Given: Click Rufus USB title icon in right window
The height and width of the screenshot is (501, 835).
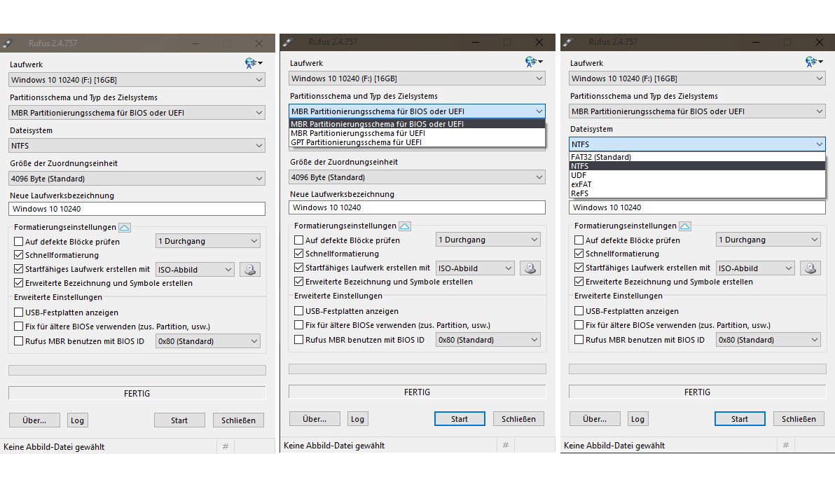Looking at the screenshot, I should click(x=567, y=42).
